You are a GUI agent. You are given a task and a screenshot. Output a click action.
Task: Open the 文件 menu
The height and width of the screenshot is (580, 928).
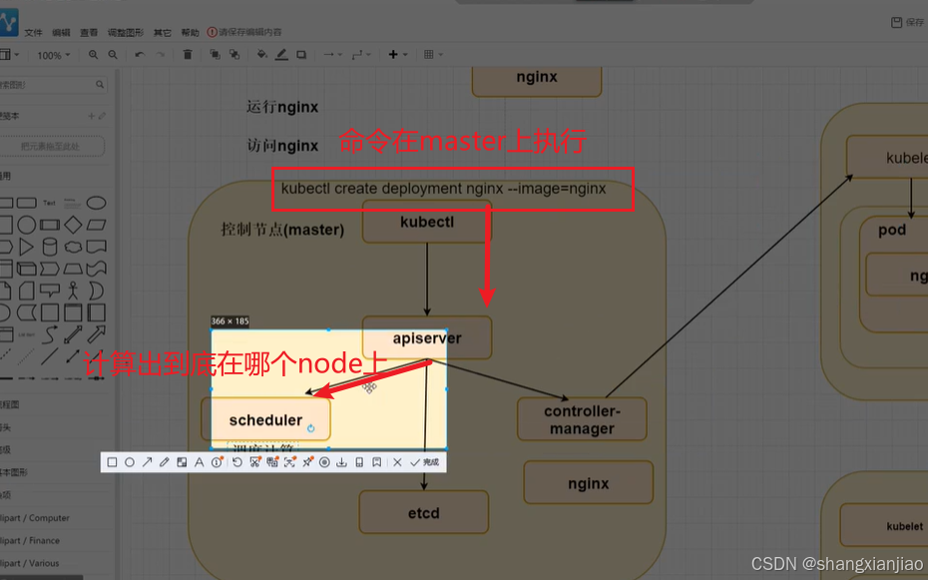(x=33, y=33)
